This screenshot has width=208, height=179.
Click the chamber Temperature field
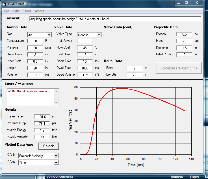click(x=35, y=41)
